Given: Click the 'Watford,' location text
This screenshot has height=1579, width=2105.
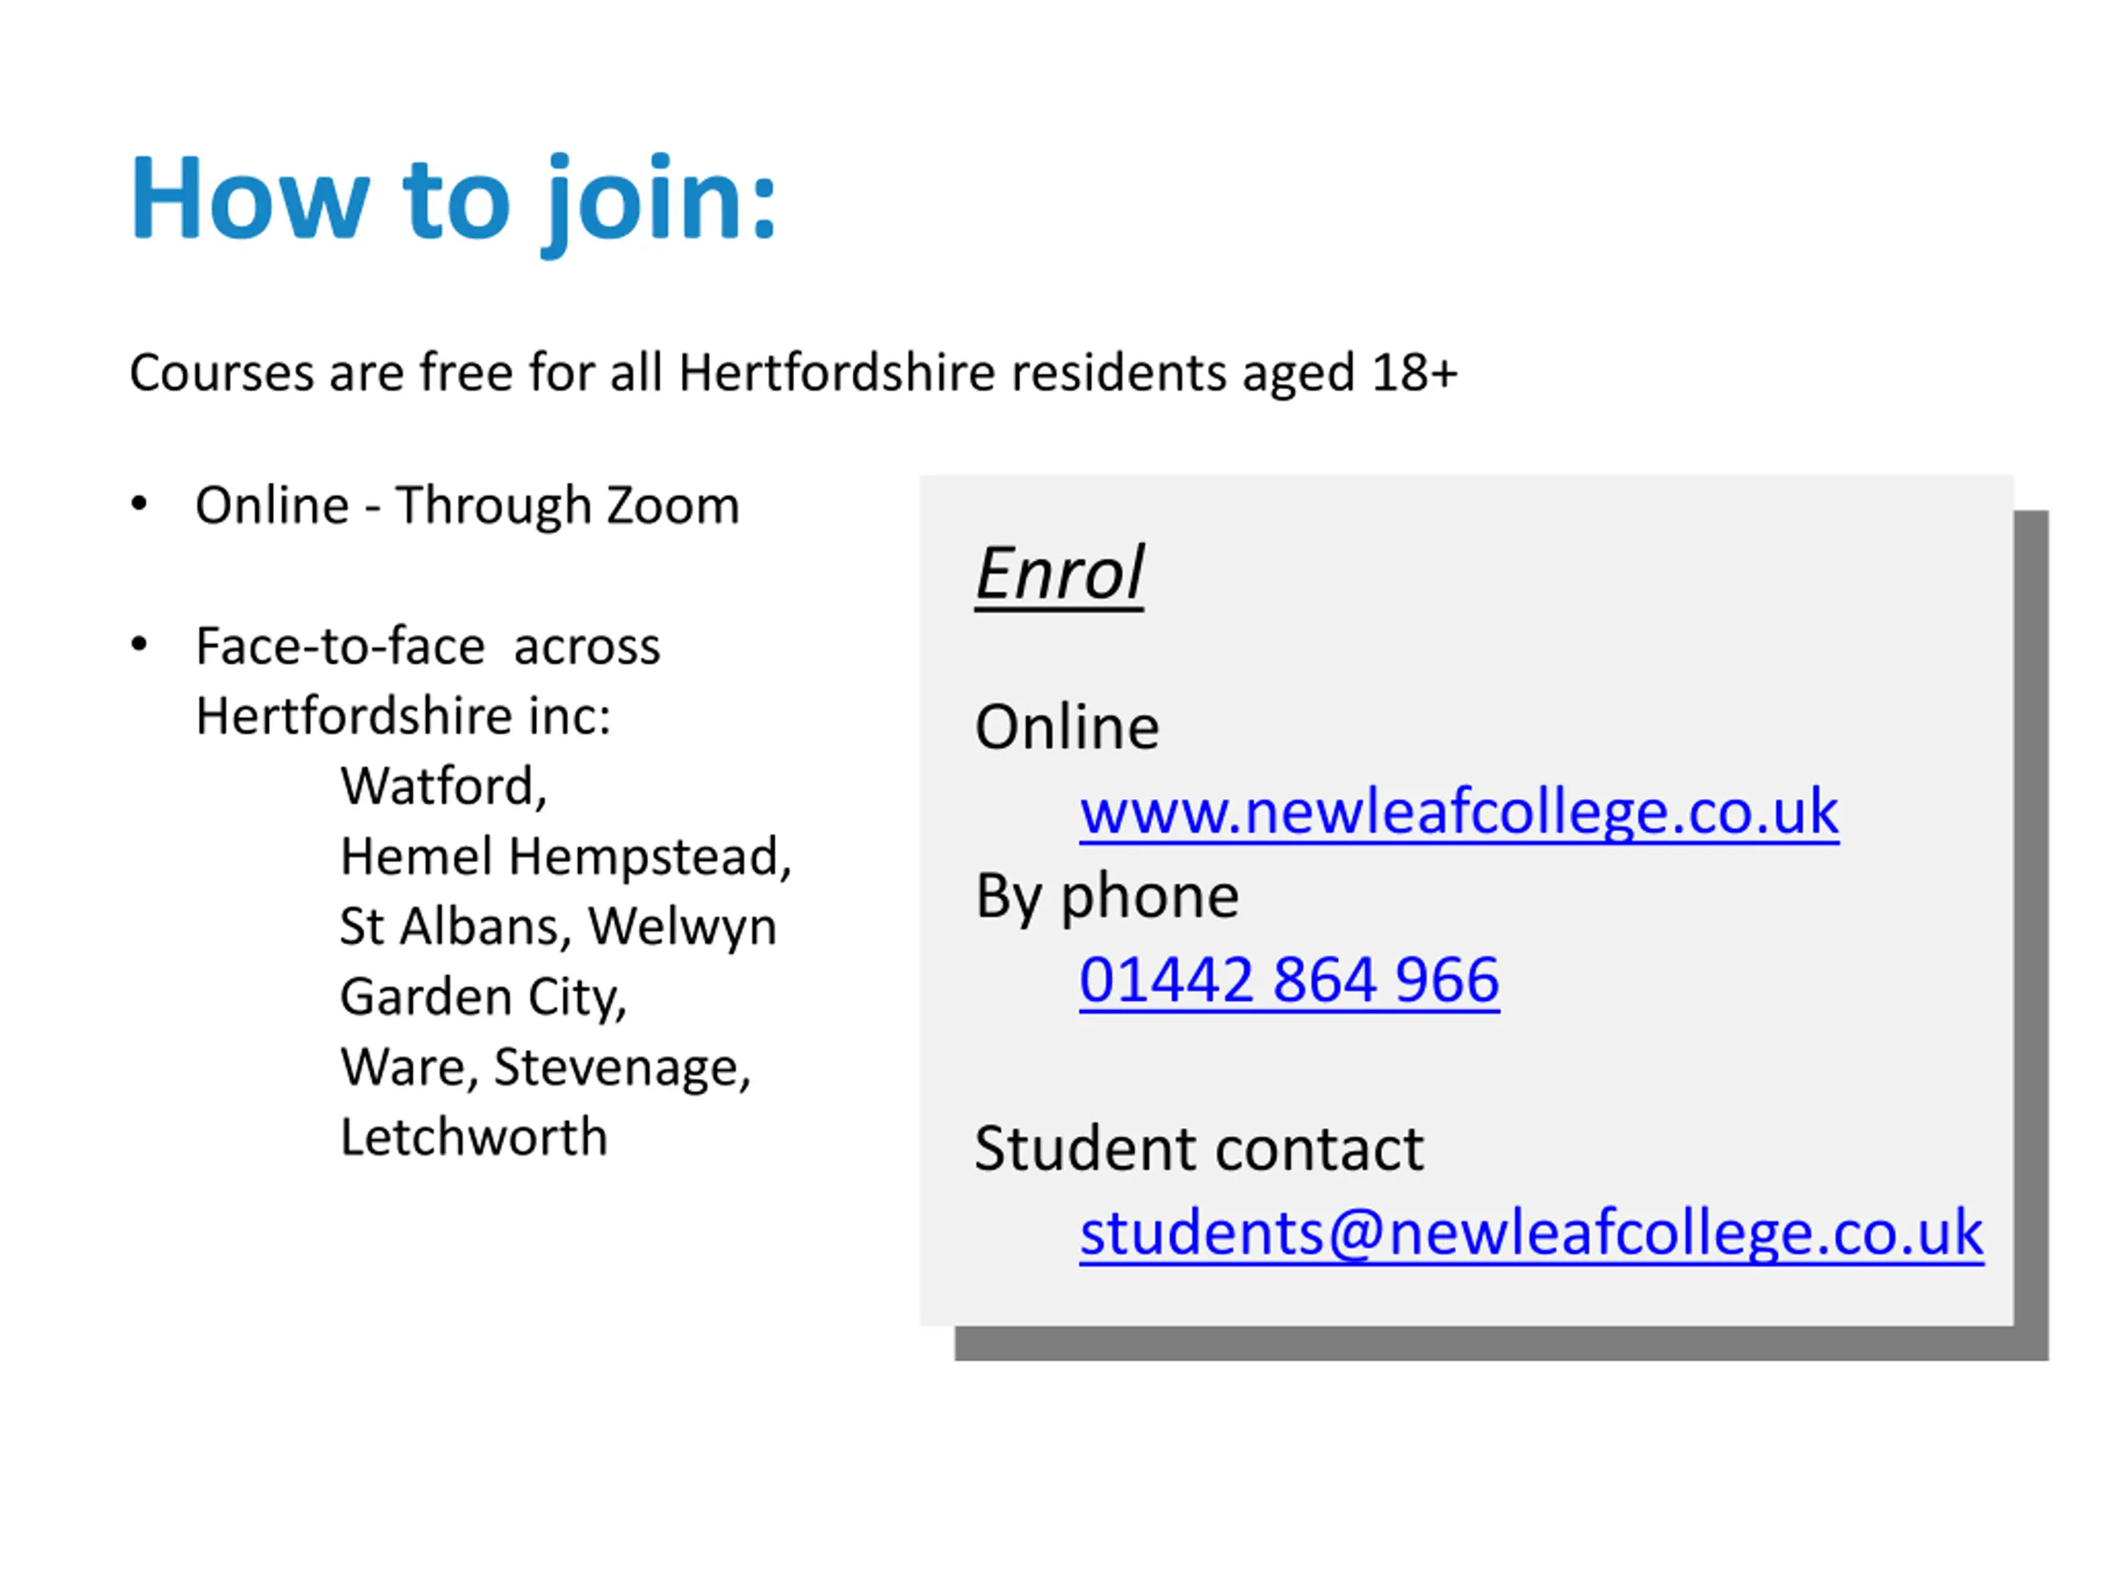Looking at the screenshot, I should [443, 787].
